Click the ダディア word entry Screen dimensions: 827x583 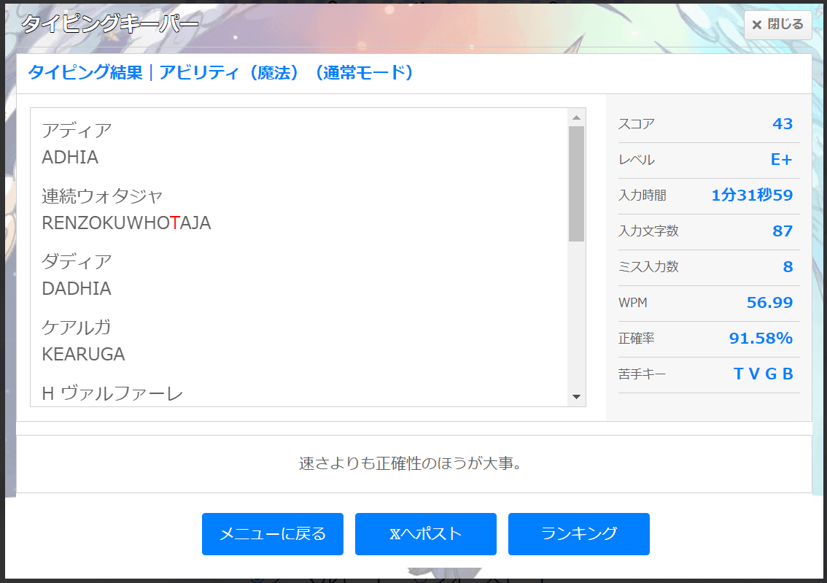click(77, 261)
